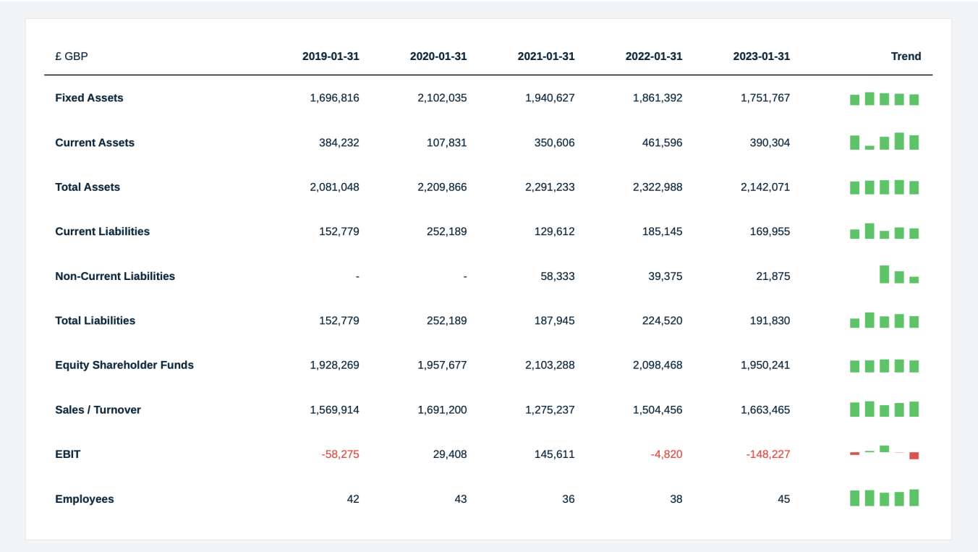Click Fixed Assets value 1,696,816
The width and height of the screenshot is (978, 552).
[x=334, y=98]
